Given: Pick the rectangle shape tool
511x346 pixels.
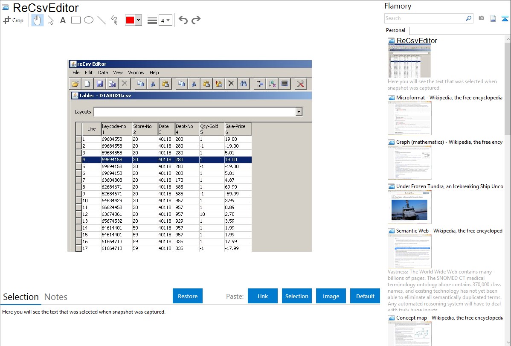Looking at the screenshot, I should (x=76, y=20).
